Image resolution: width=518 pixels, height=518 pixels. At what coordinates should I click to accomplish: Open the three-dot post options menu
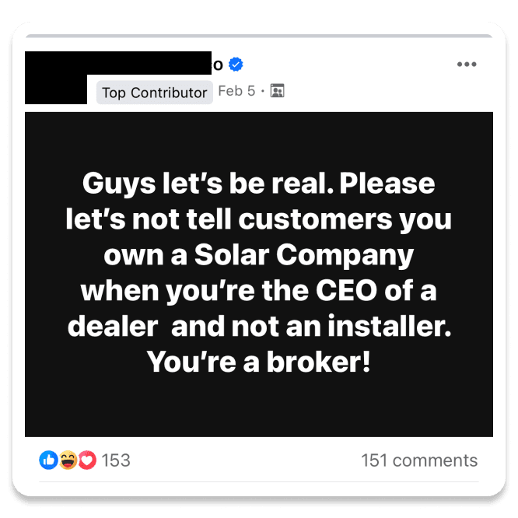(x=466, y=64)
